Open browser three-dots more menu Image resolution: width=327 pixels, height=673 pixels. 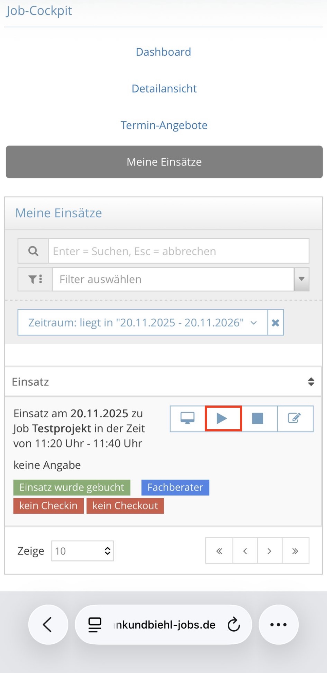(278, 625)
